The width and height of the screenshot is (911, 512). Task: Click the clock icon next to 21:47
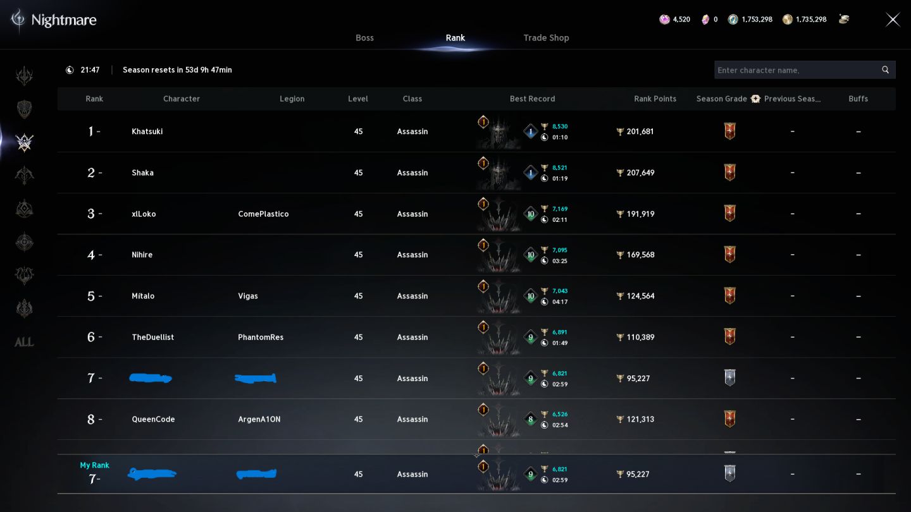click(70, 70)
